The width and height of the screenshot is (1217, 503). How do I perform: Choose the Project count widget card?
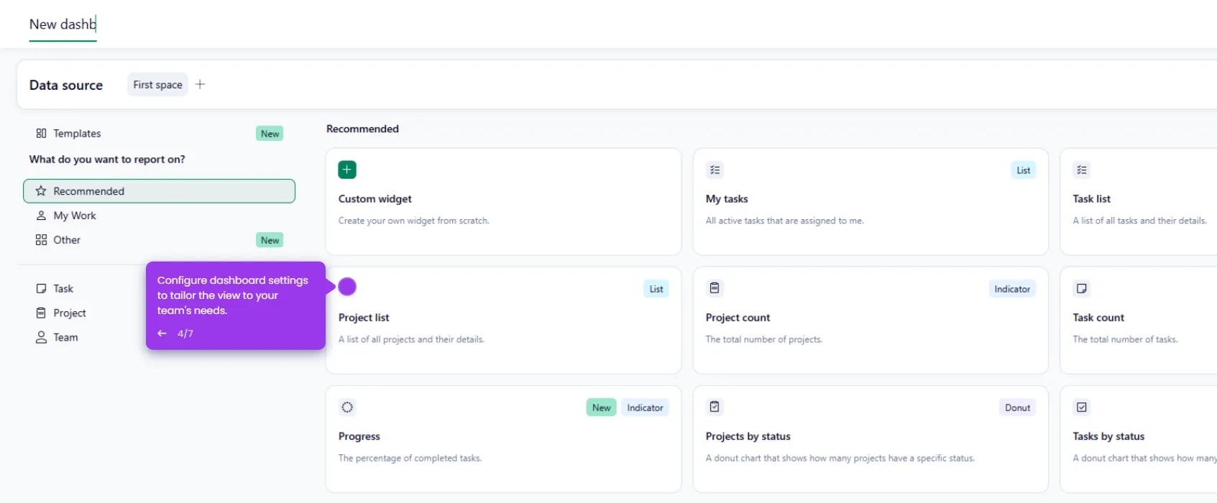(871, 320)
